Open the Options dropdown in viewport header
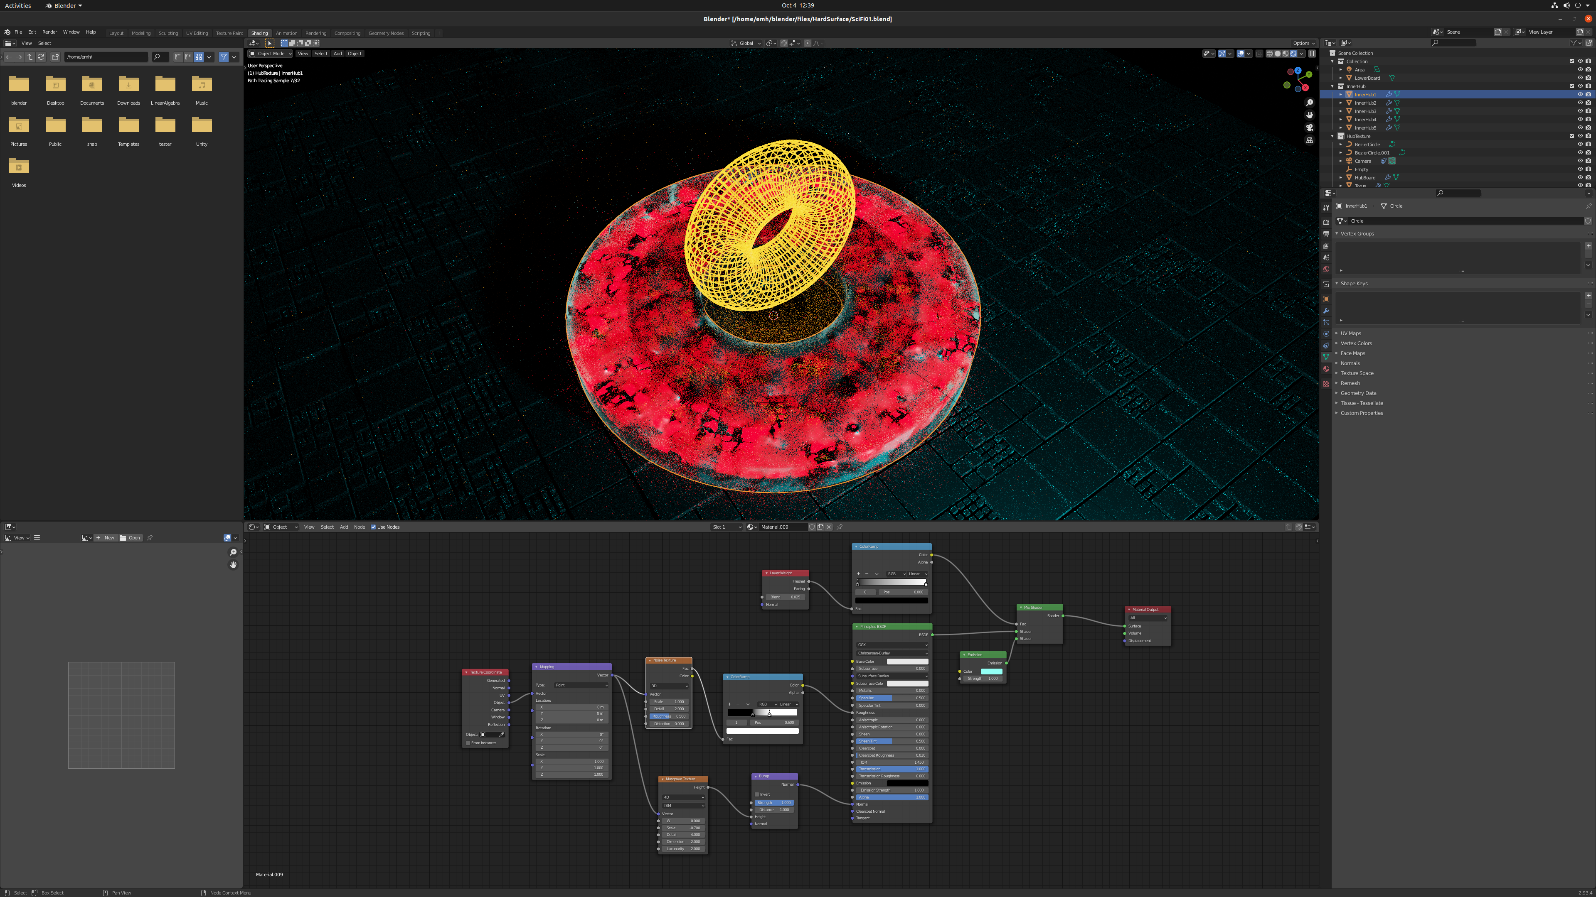This screenshot has width=1596, height=897. click(1303, 43)
